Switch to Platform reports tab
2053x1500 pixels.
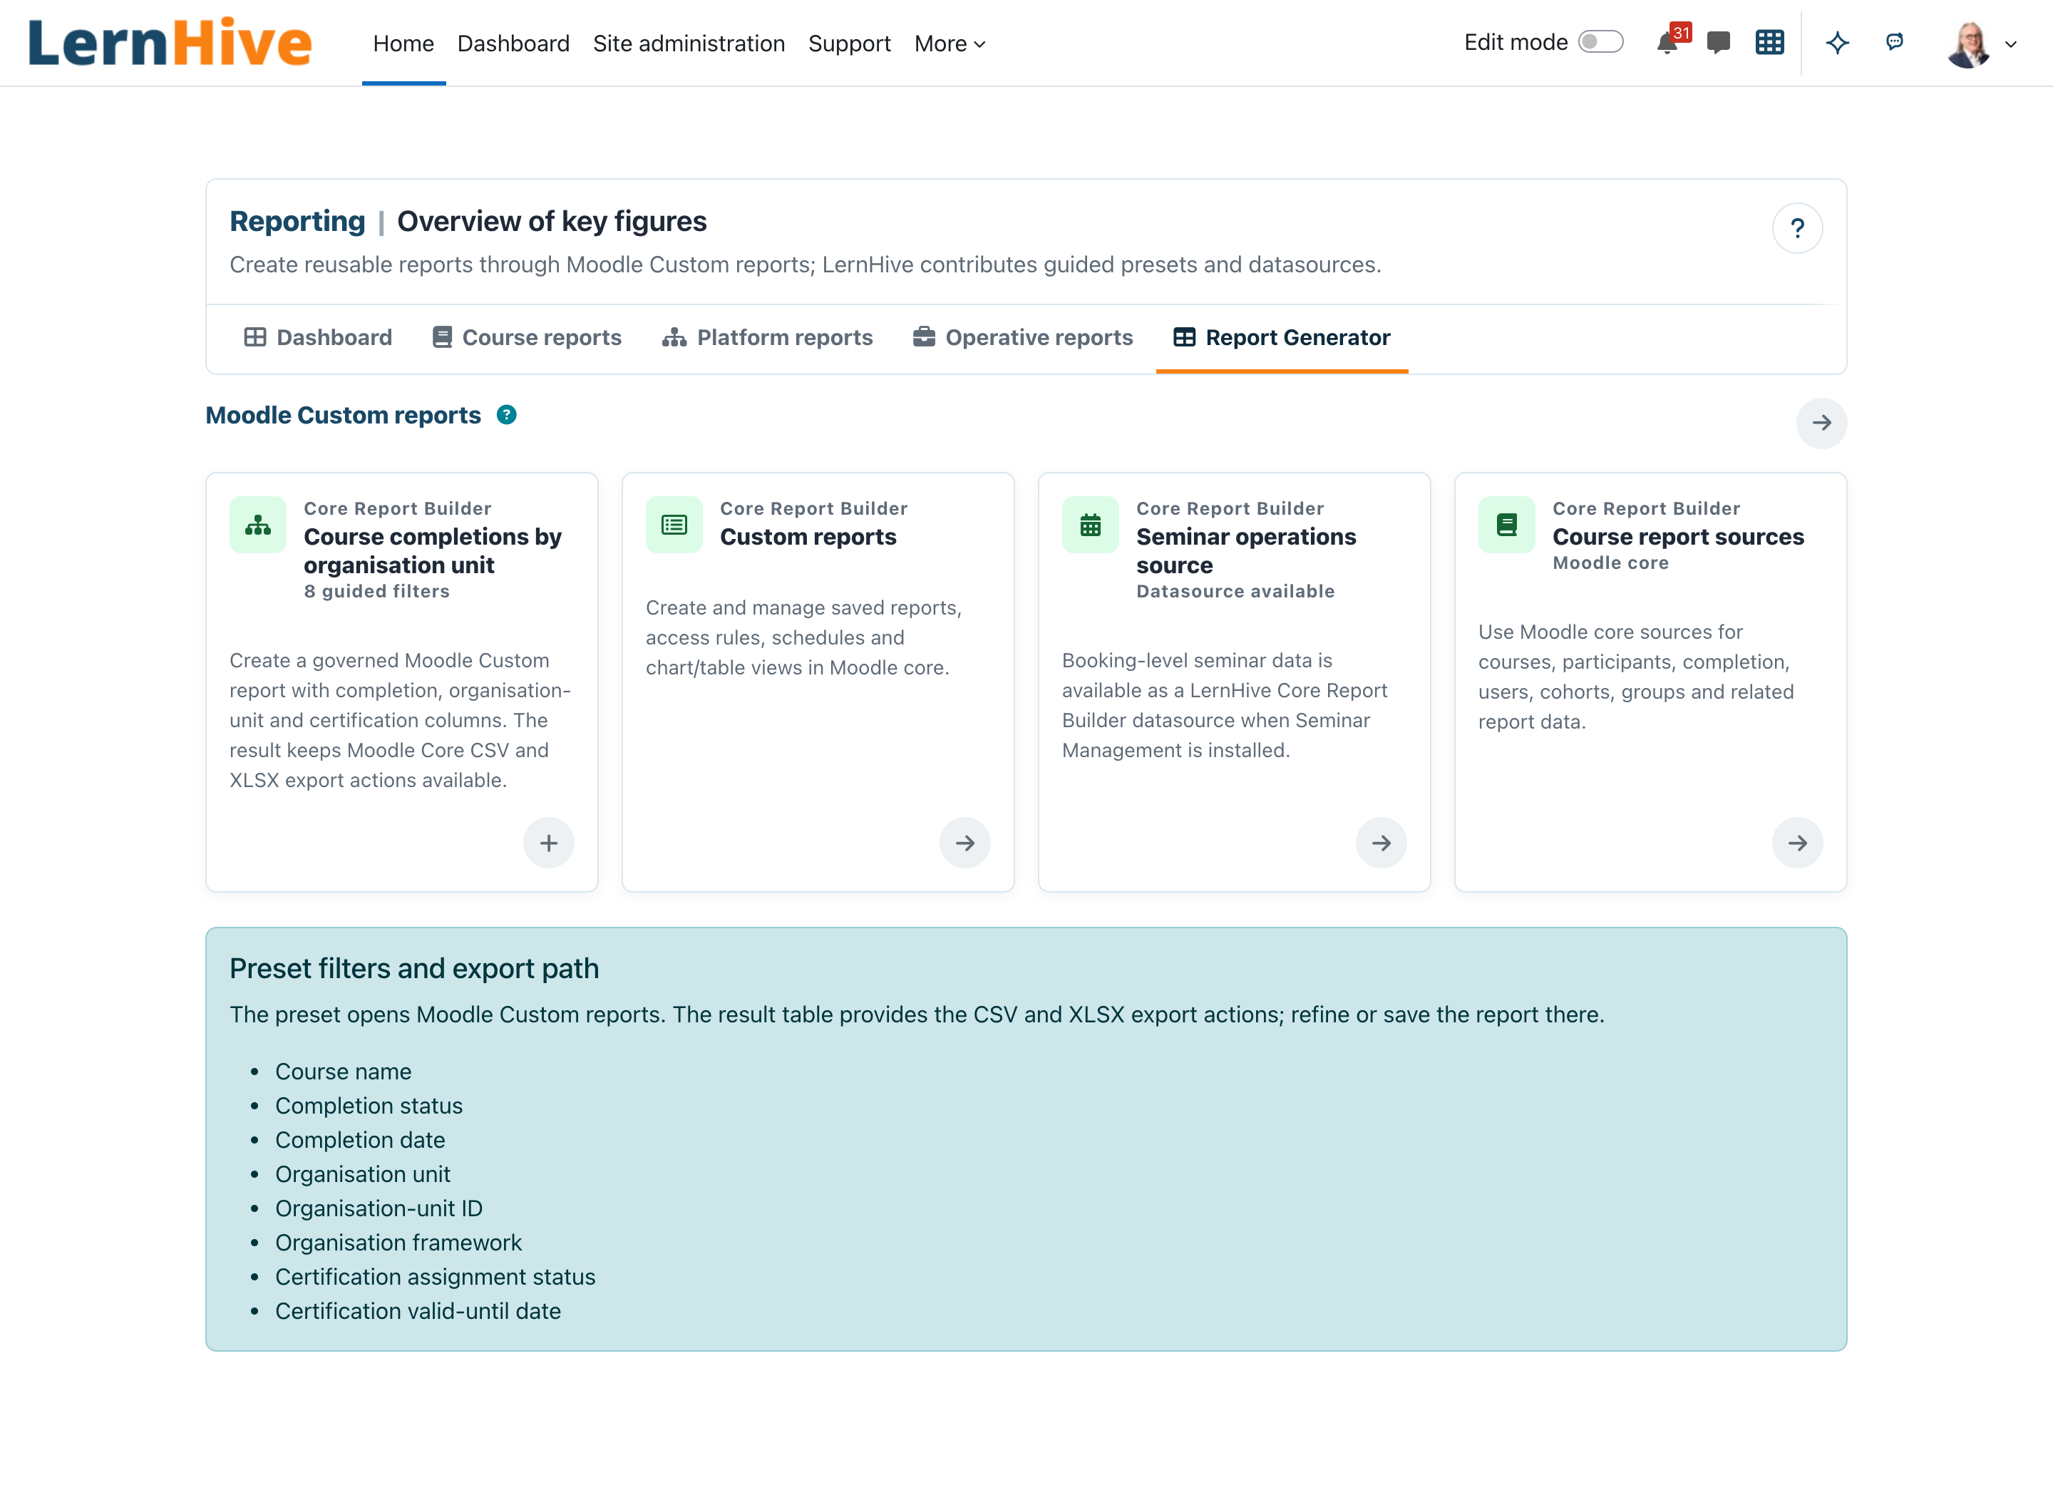[x=767, y=338]
